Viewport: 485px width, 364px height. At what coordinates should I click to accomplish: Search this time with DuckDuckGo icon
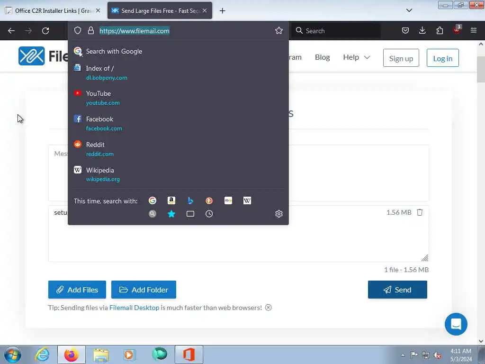(209, 200)
